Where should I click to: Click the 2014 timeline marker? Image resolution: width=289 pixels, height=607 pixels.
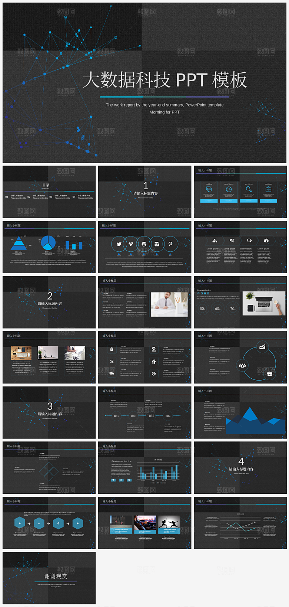168,416
